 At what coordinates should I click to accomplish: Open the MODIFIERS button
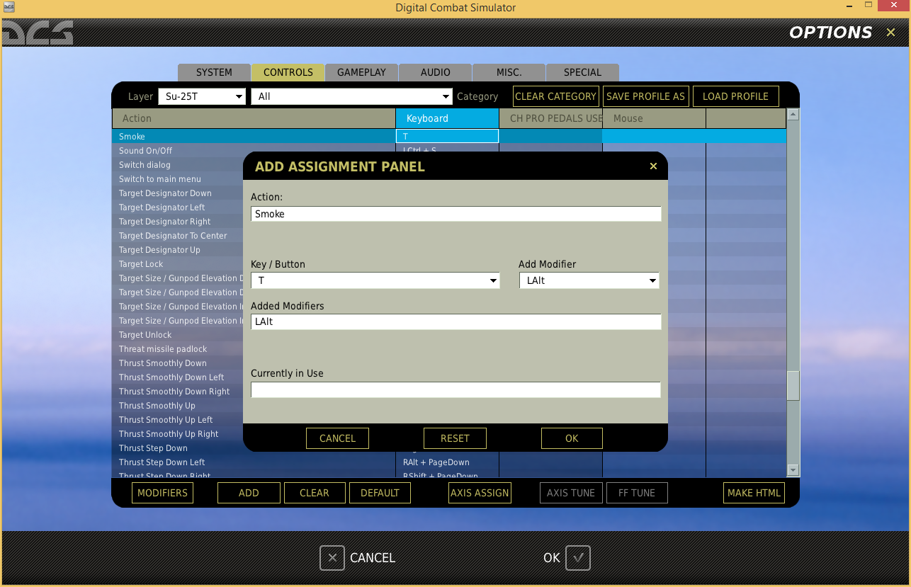coord(162,493)
